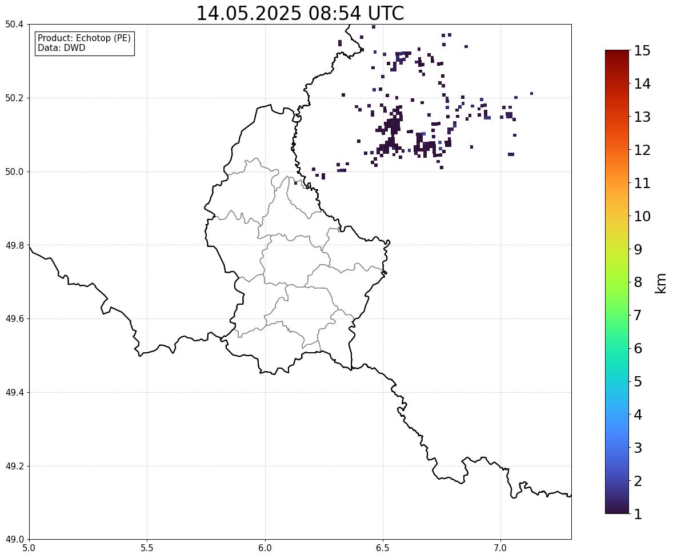Click colorbar tick label 8
This screenshot has width=673, height=558.
(638, 282)
